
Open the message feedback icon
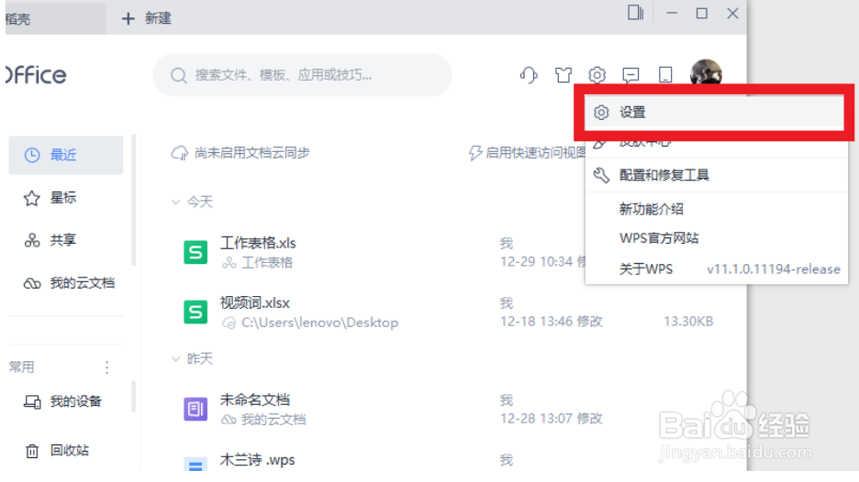pyautogui.click(x=631, y=74)
